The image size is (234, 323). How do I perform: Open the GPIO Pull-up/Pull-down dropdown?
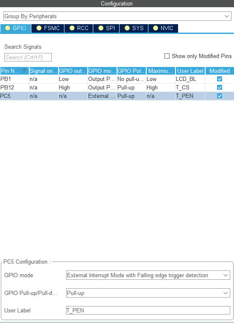pyautogui.click(x=148, y=293)
